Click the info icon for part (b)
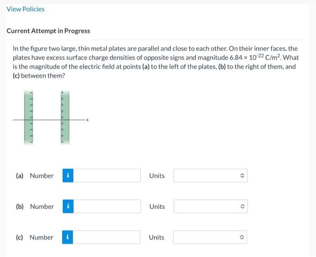 coord(68,207)
